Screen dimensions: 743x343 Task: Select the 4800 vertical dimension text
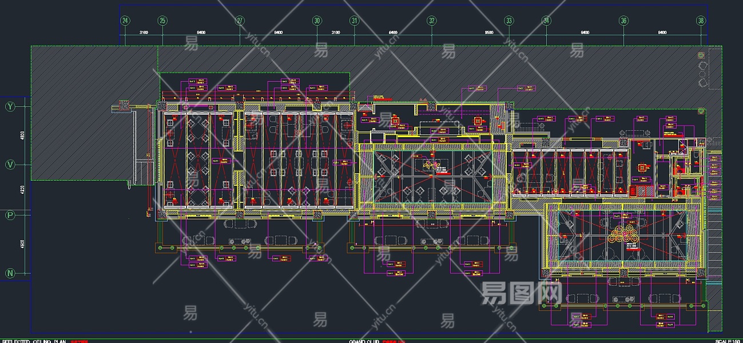coord(22,136)
